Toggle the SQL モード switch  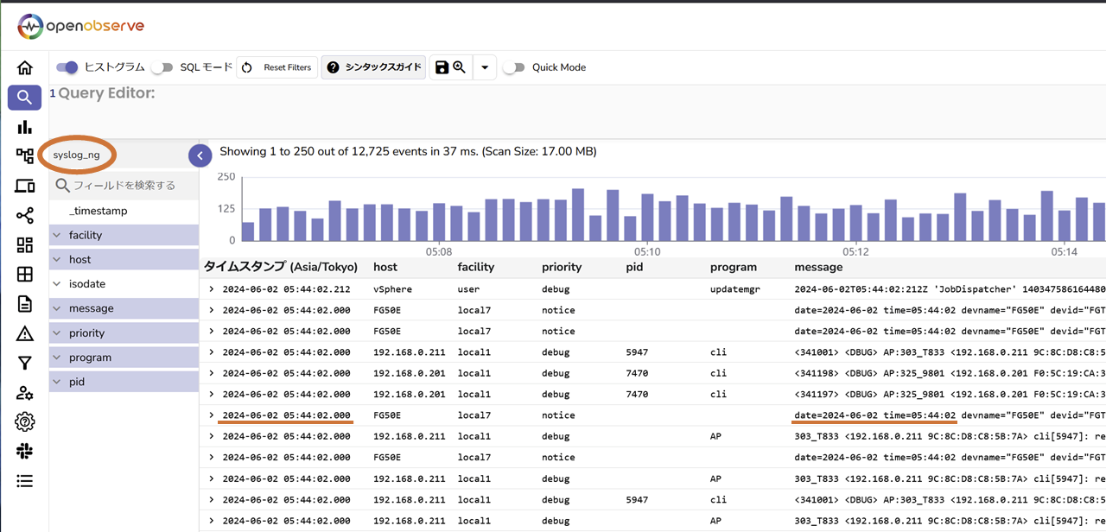click(x=162, y=67)
